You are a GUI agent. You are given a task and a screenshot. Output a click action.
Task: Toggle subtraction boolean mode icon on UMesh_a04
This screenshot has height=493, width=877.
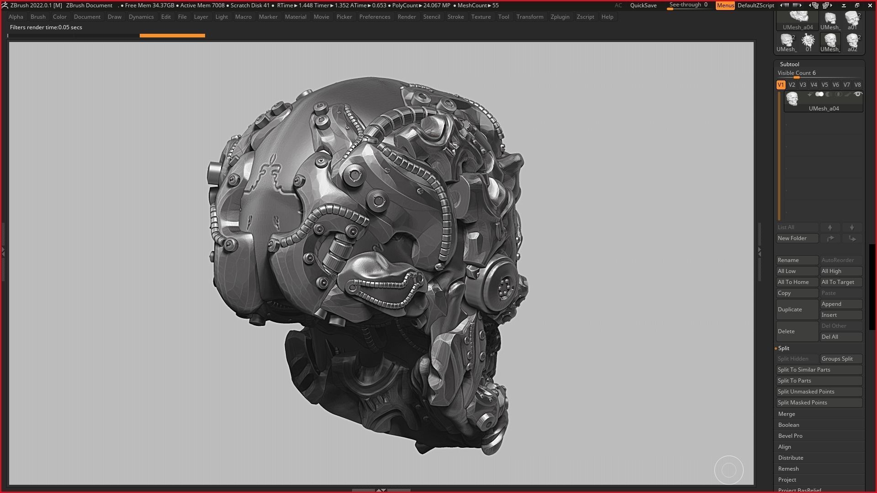coord(828,94)
